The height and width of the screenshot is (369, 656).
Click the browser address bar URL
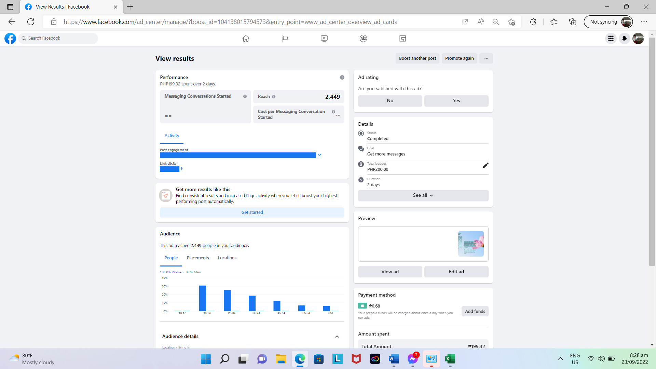(230, 22)
